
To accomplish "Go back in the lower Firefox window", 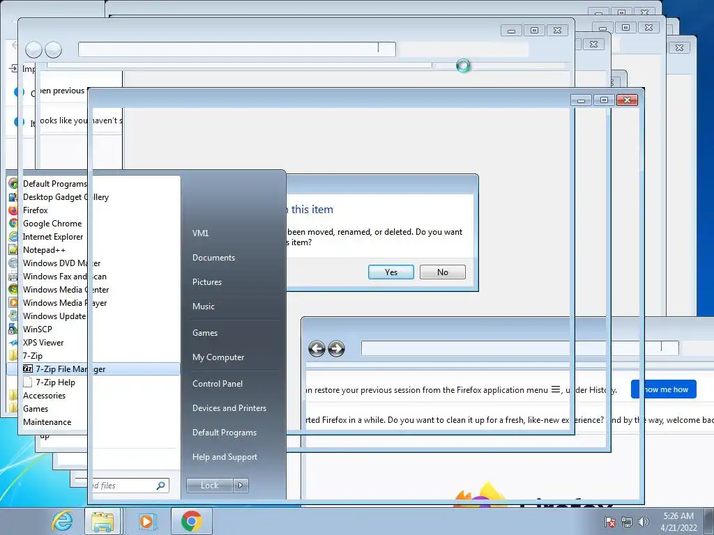I will tap(317, 349).
